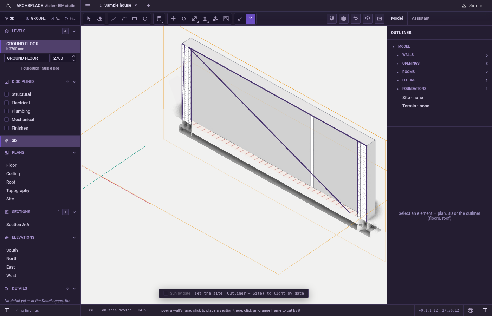Toggle the magnet snapping button

(x=332, y=19)
